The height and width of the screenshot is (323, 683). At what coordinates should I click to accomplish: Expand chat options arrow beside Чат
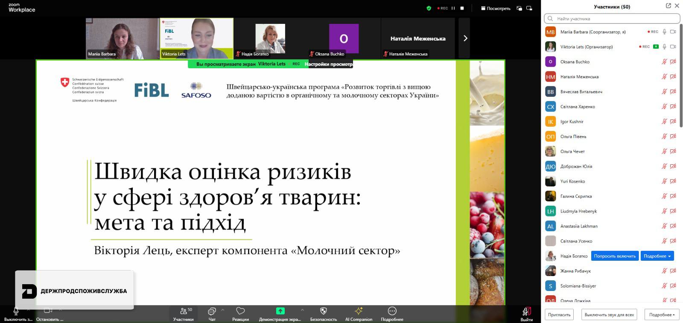coord(222,310)
